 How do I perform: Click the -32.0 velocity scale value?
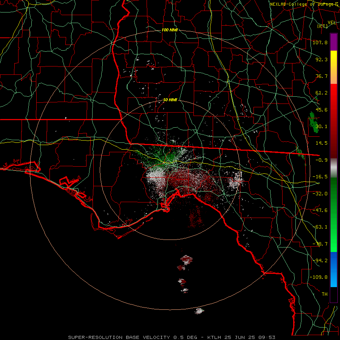click(x=320, y=194)
